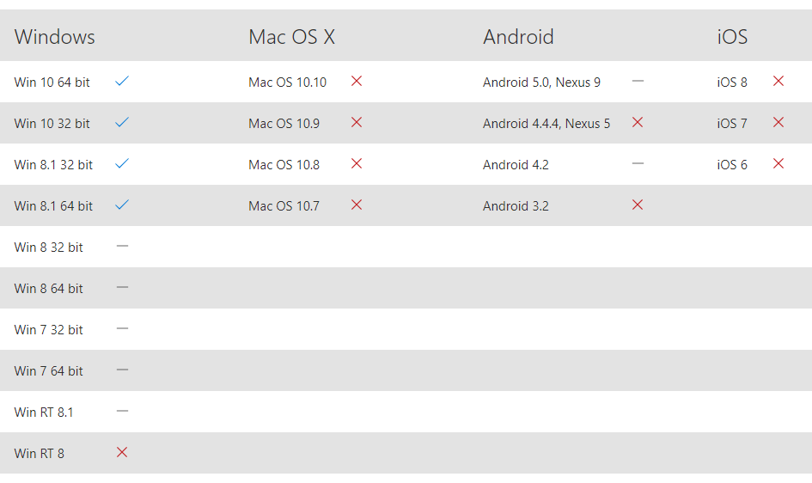
Task: Click the red X beside Mac OS 10.10
Action: pos(357,81)
